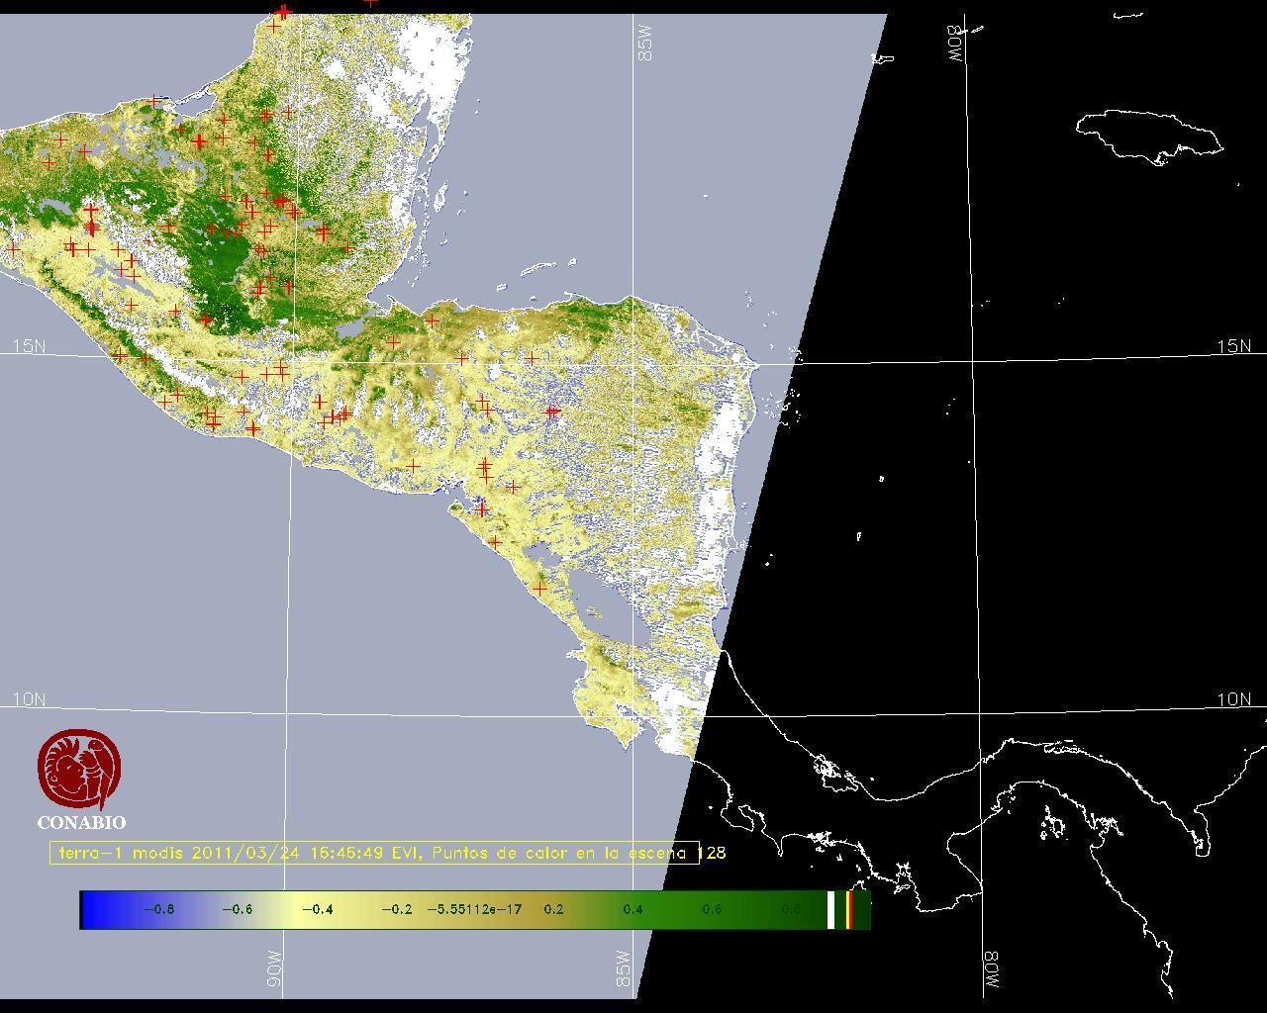Click the right 10N latitude label
Viewport: 1267px width, 1013px height.
pyautogui.click(x=1233, y=699)
